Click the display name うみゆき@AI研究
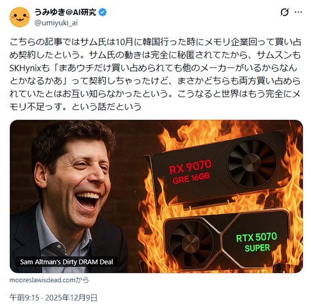The height and width of the screenshot is (305, 311). (x=65, y=12)
